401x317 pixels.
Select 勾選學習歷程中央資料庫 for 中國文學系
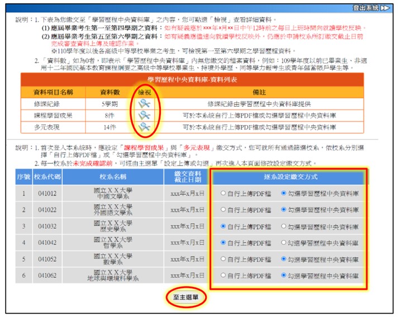point(285,194)
